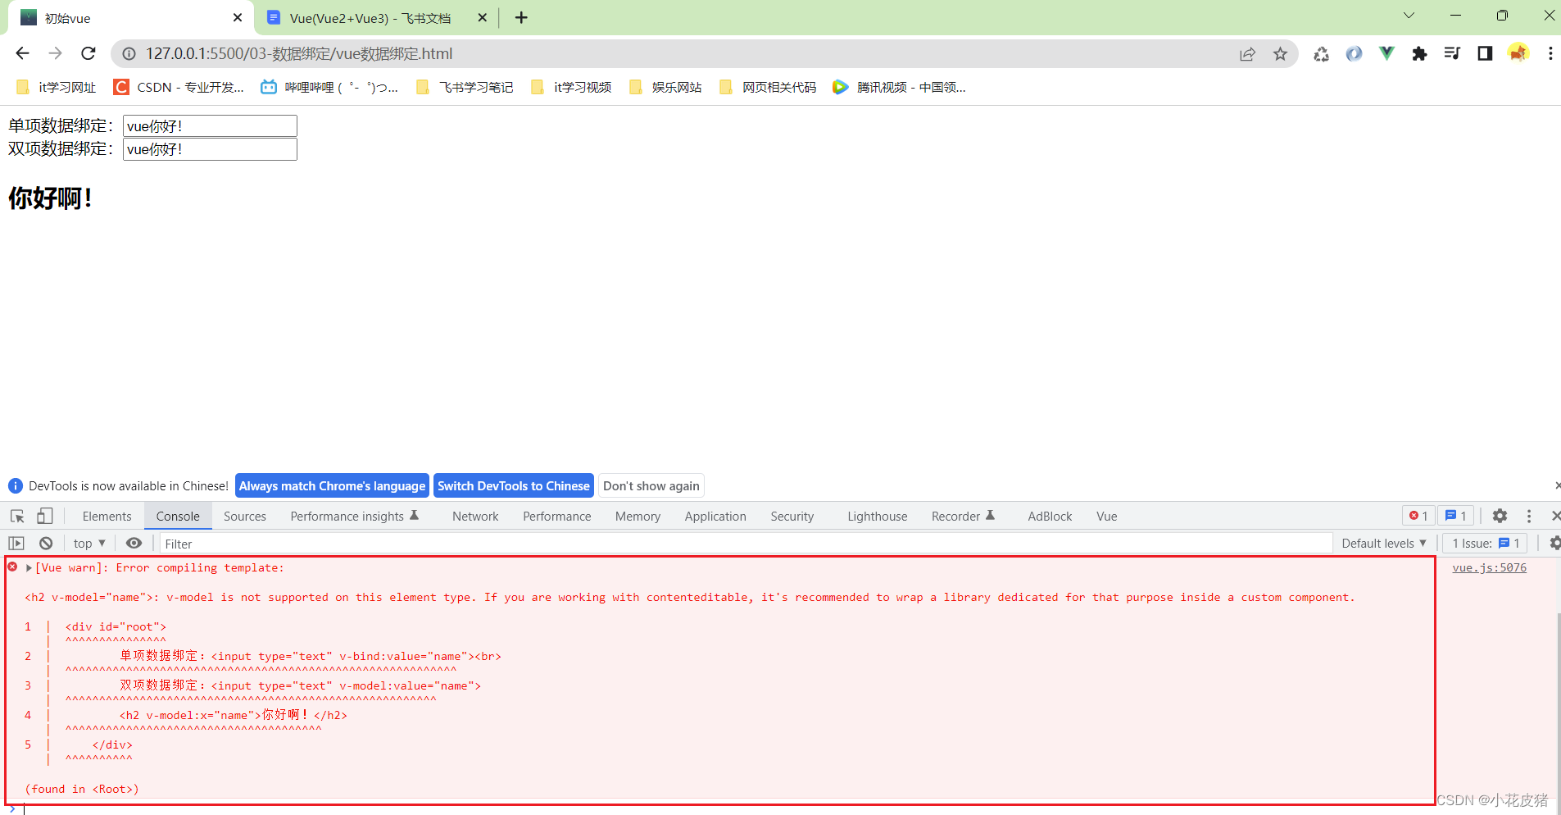This screenshot has width=1561, height=815.
Task: Switch to the Network panel
Action: point(475,516)
